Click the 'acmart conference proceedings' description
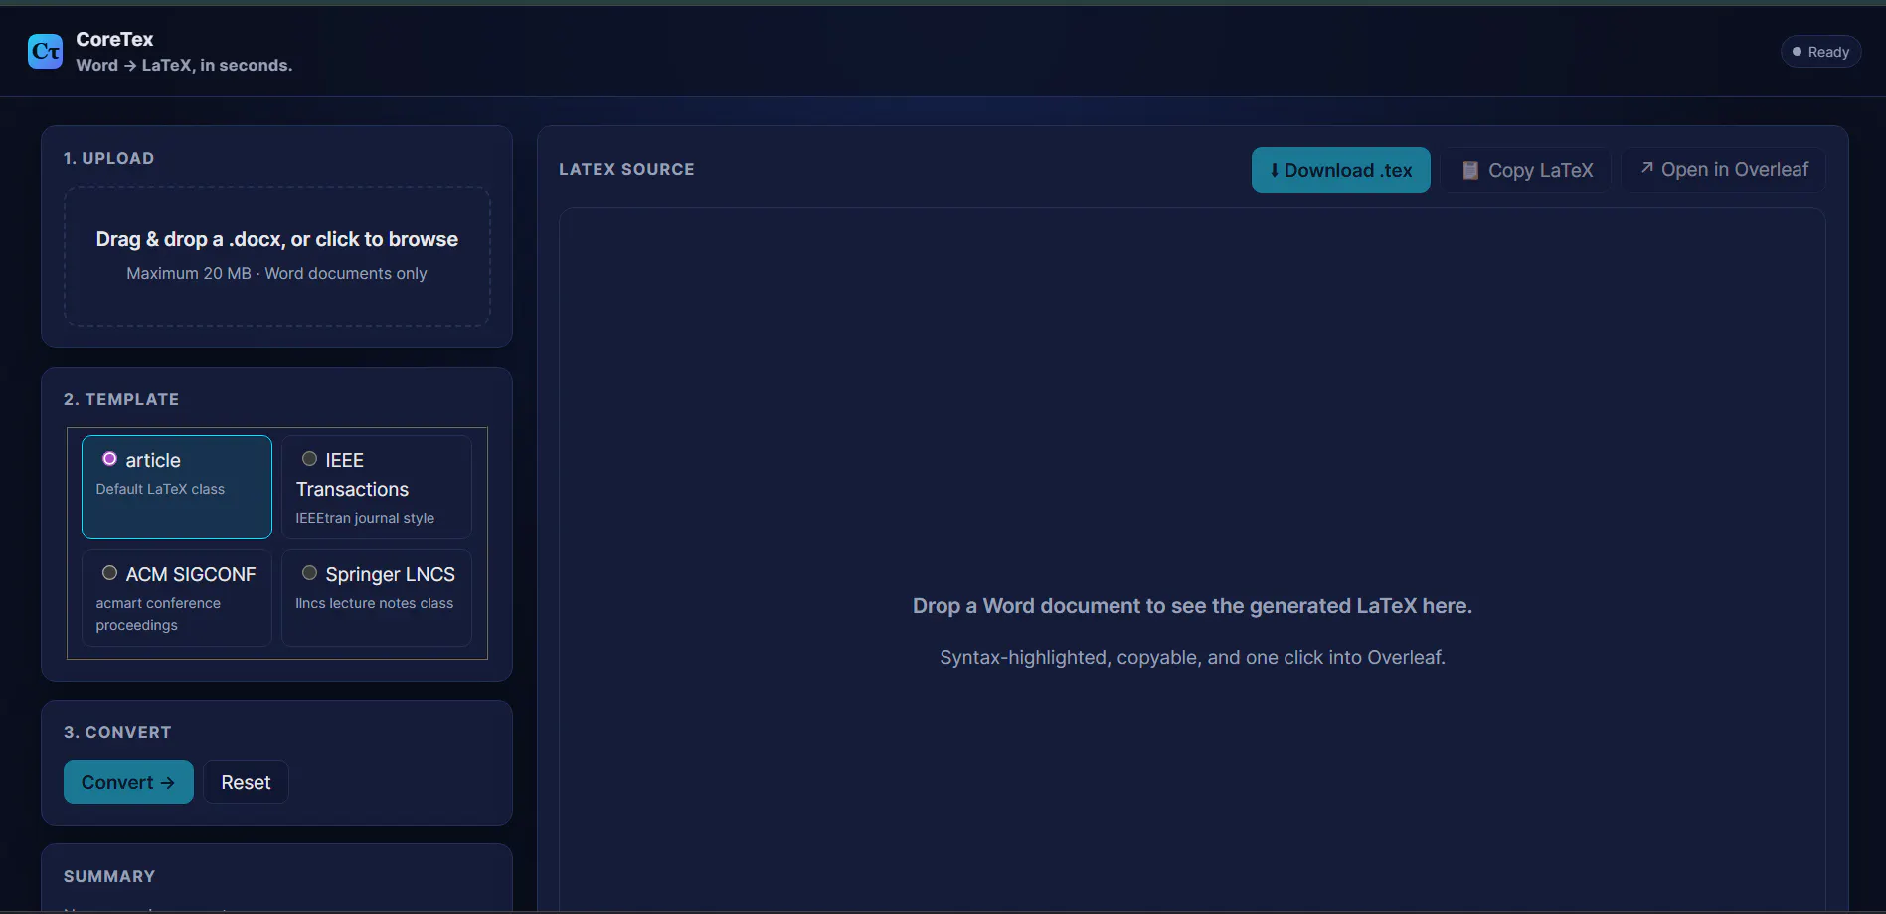1886x914 pixels. (158, 614)
